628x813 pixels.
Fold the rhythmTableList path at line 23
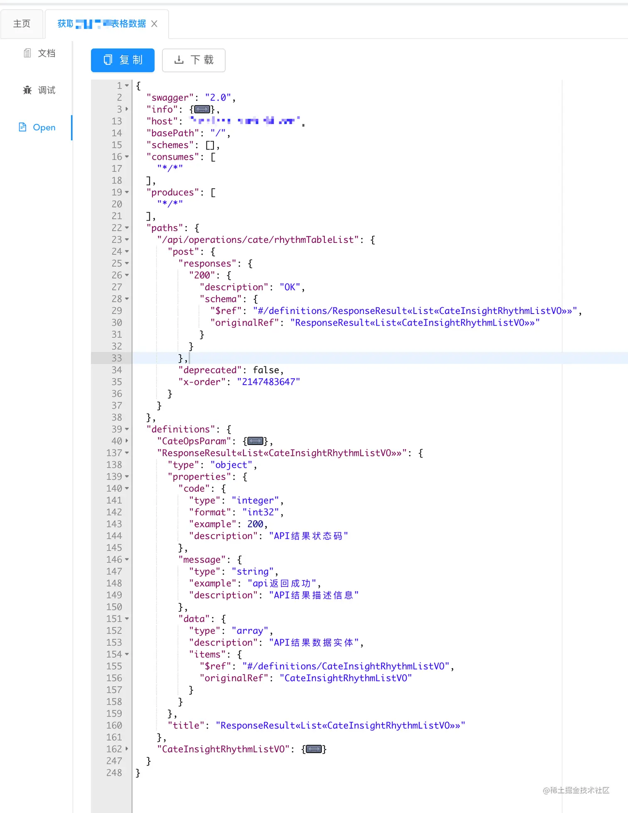click(127, 240)
